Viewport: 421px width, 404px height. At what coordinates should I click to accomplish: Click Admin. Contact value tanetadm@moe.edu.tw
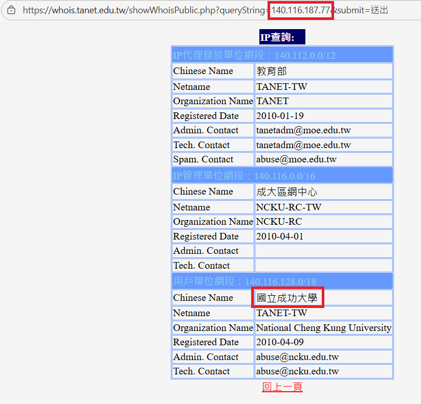tap(323, 130)
